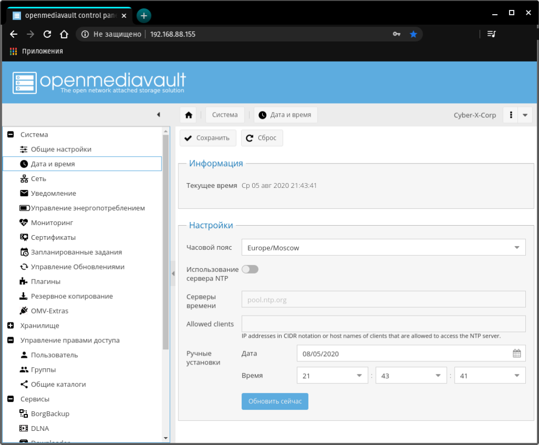This screenshot has height=445, width=539.
Task: Open the Europe/Moscow timezone dropdown
Action: pos(383,248)
